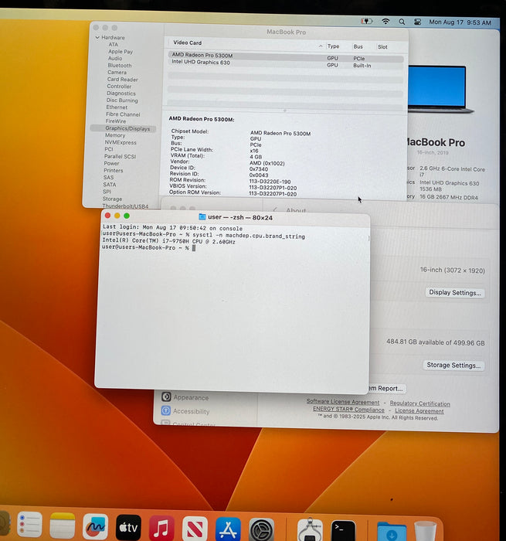Open Regulatory Certification link
506x541 pixels.
tap(419, 403)
